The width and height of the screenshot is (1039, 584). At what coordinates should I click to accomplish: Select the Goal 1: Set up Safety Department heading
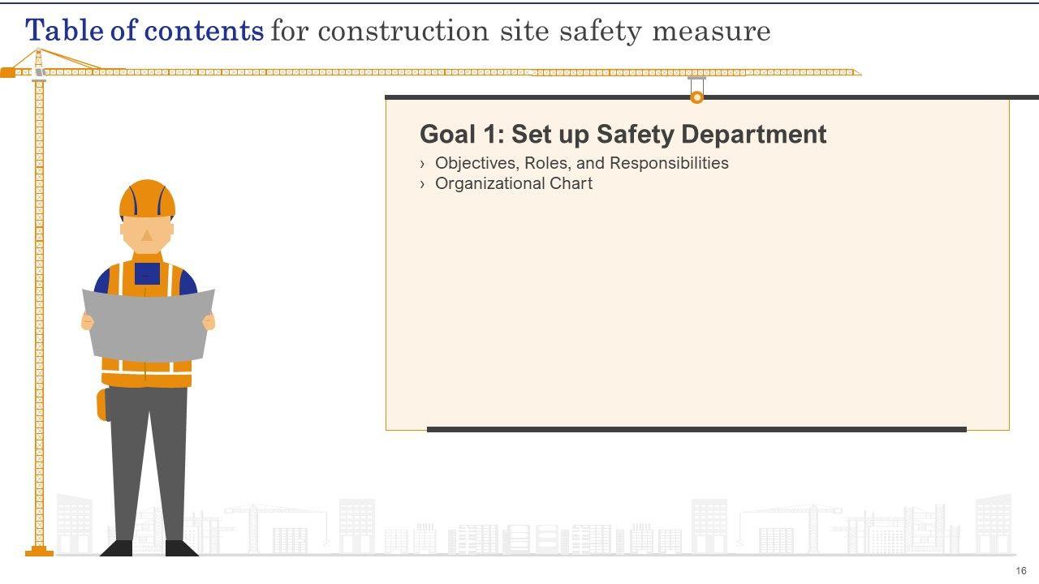click(623, 134)
